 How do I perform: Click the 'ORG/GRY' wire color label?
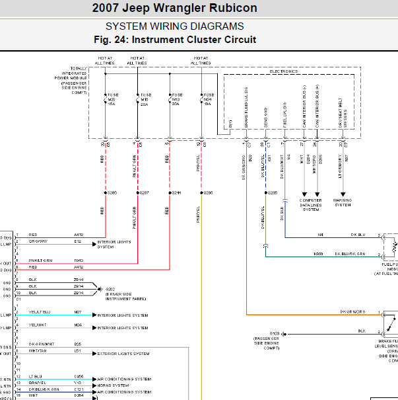point(38,241)
